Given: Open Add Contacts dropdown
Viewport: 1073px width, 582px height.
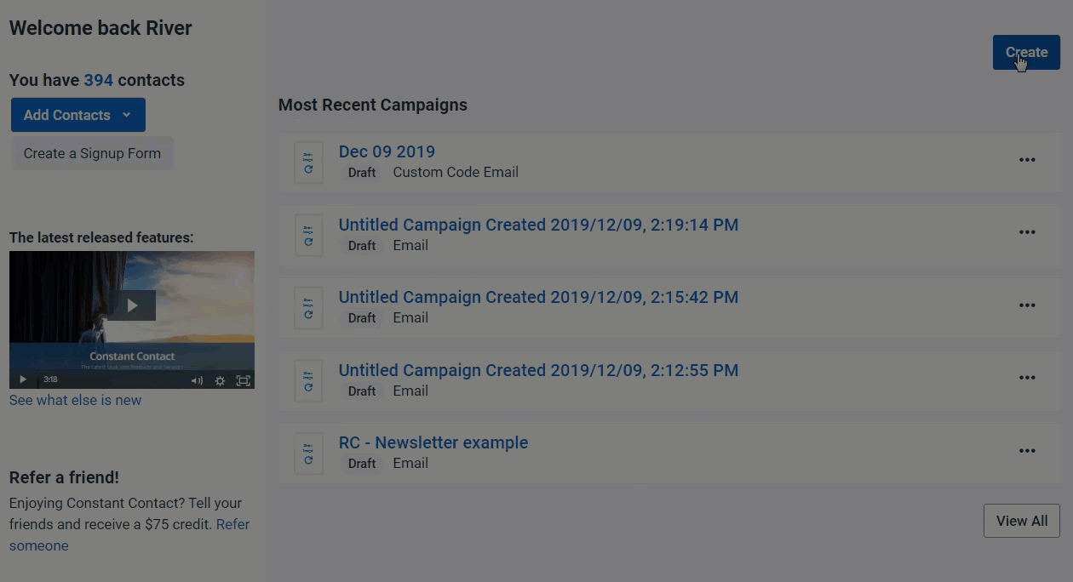Looking at the screenshot, I should coord(78,115).
